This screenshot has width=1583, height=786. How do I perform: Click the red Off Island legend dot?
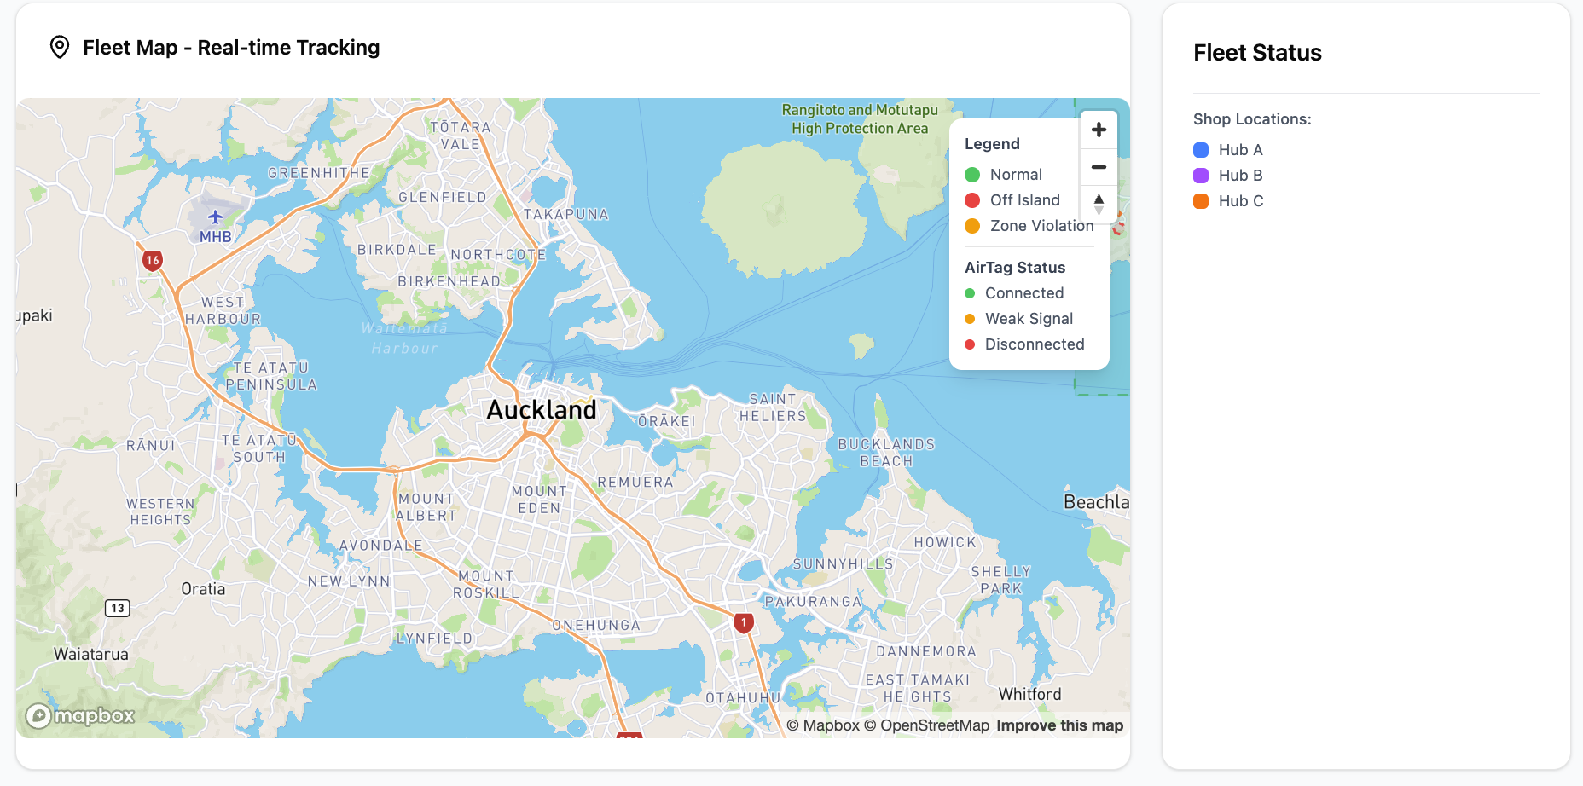tap(972, 199)
